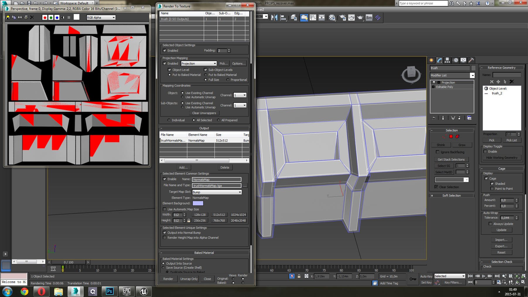Click the Element Background color swatch
The width and height of the screenshot is (528, 297).
pos(199,203)
